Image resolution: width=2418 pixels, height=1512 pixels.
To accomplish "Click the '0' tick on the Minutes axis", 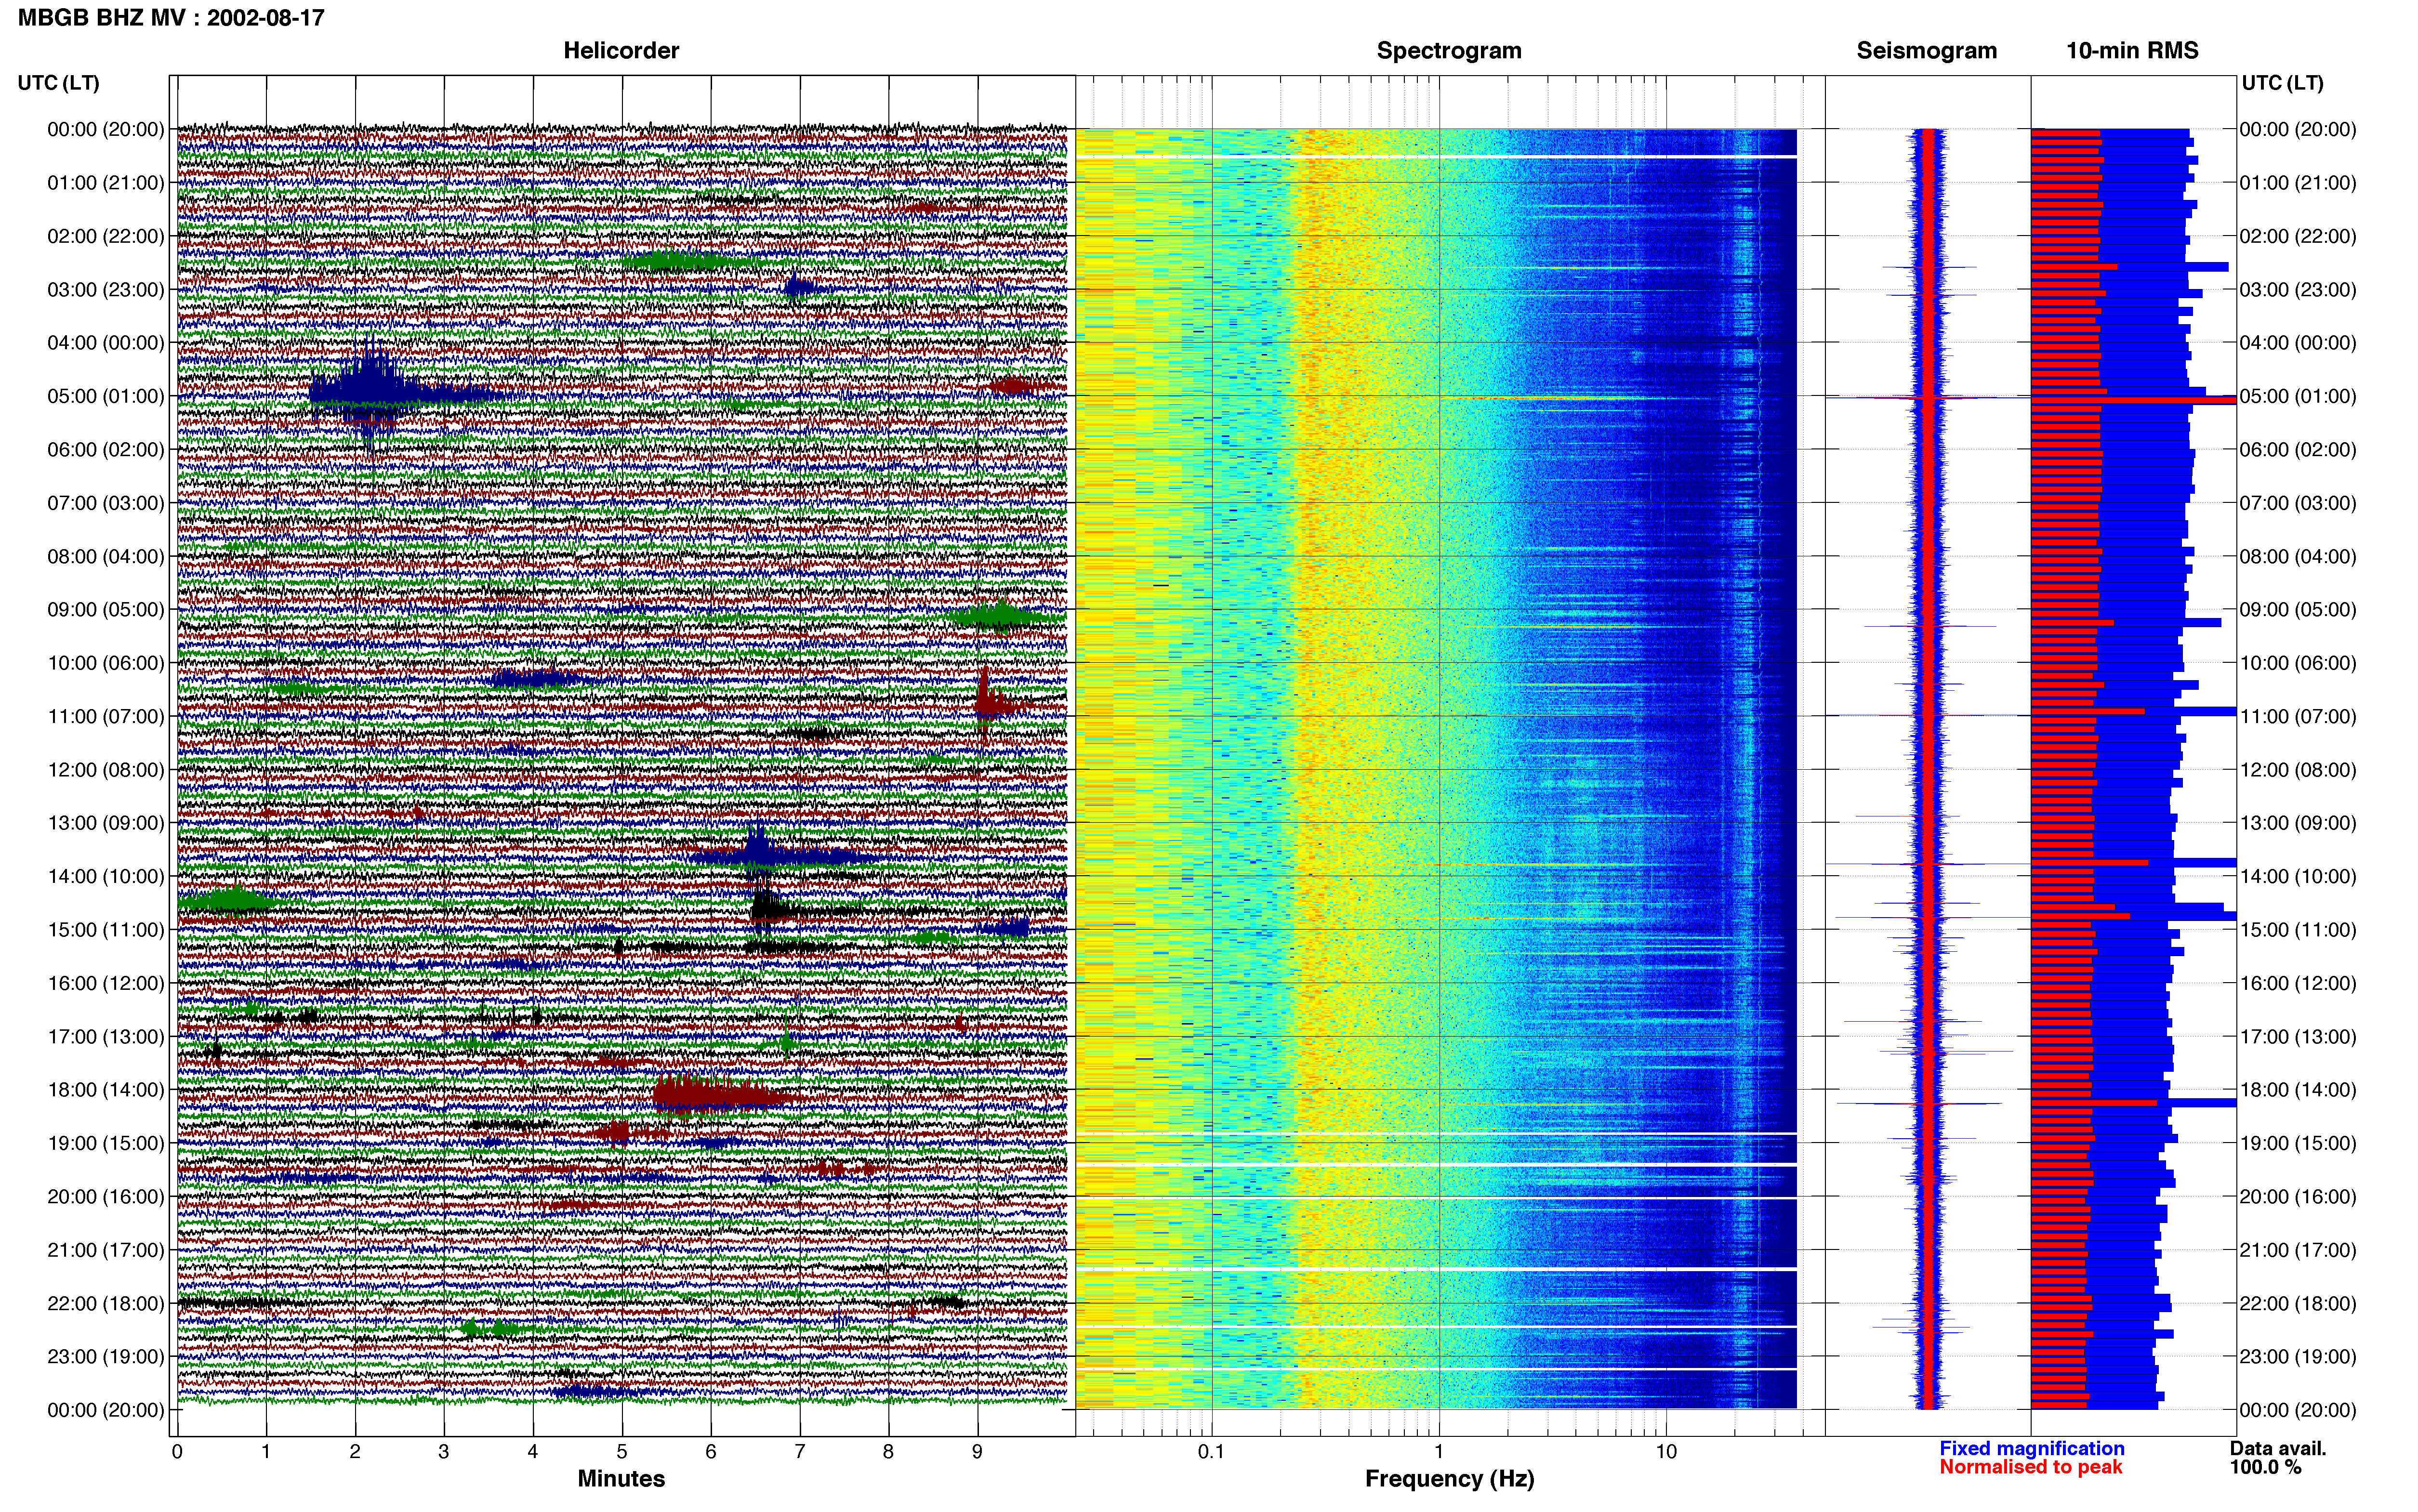I will tap(177, 1452).
